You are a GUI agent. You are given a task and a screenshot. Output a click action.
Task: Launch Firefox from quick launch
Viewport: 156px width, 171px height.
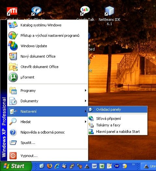50,166
